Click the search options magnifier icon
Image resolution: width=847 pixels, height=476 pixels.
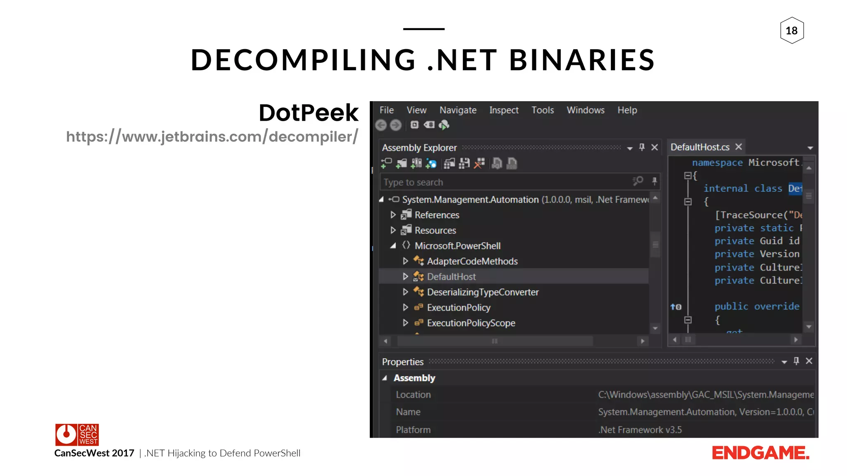click(638, 181)
